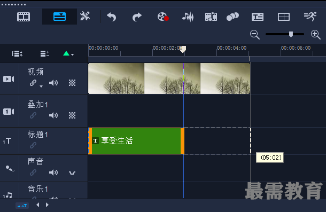Toggle track transparency on 叠加1 track

72,115
